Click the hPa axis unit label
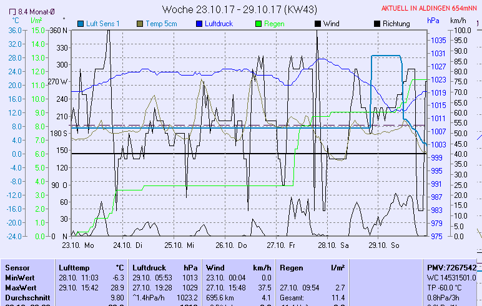 tap(433, 20)
